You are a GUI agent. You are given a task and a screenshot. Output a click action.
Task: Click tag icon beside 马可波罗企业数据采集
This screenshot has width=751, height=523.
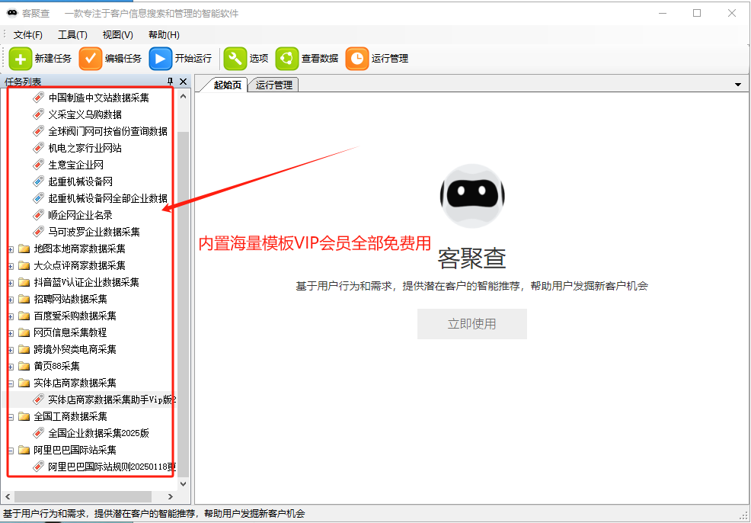pyautogui.click(x=39, y=232)
